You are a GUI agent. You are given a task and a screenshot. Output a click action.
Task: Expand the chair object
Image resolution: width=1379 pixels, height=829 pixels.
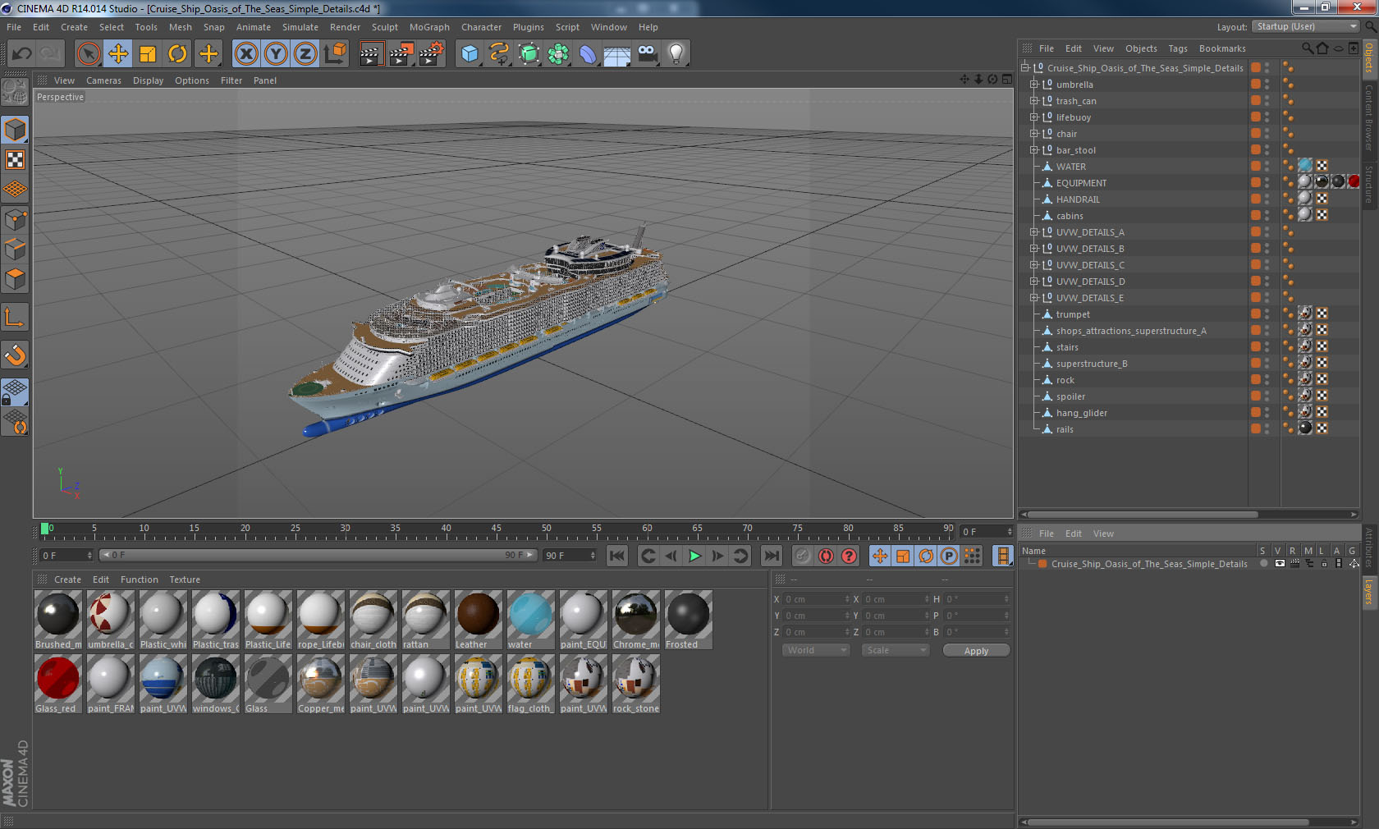[1034, 134]
